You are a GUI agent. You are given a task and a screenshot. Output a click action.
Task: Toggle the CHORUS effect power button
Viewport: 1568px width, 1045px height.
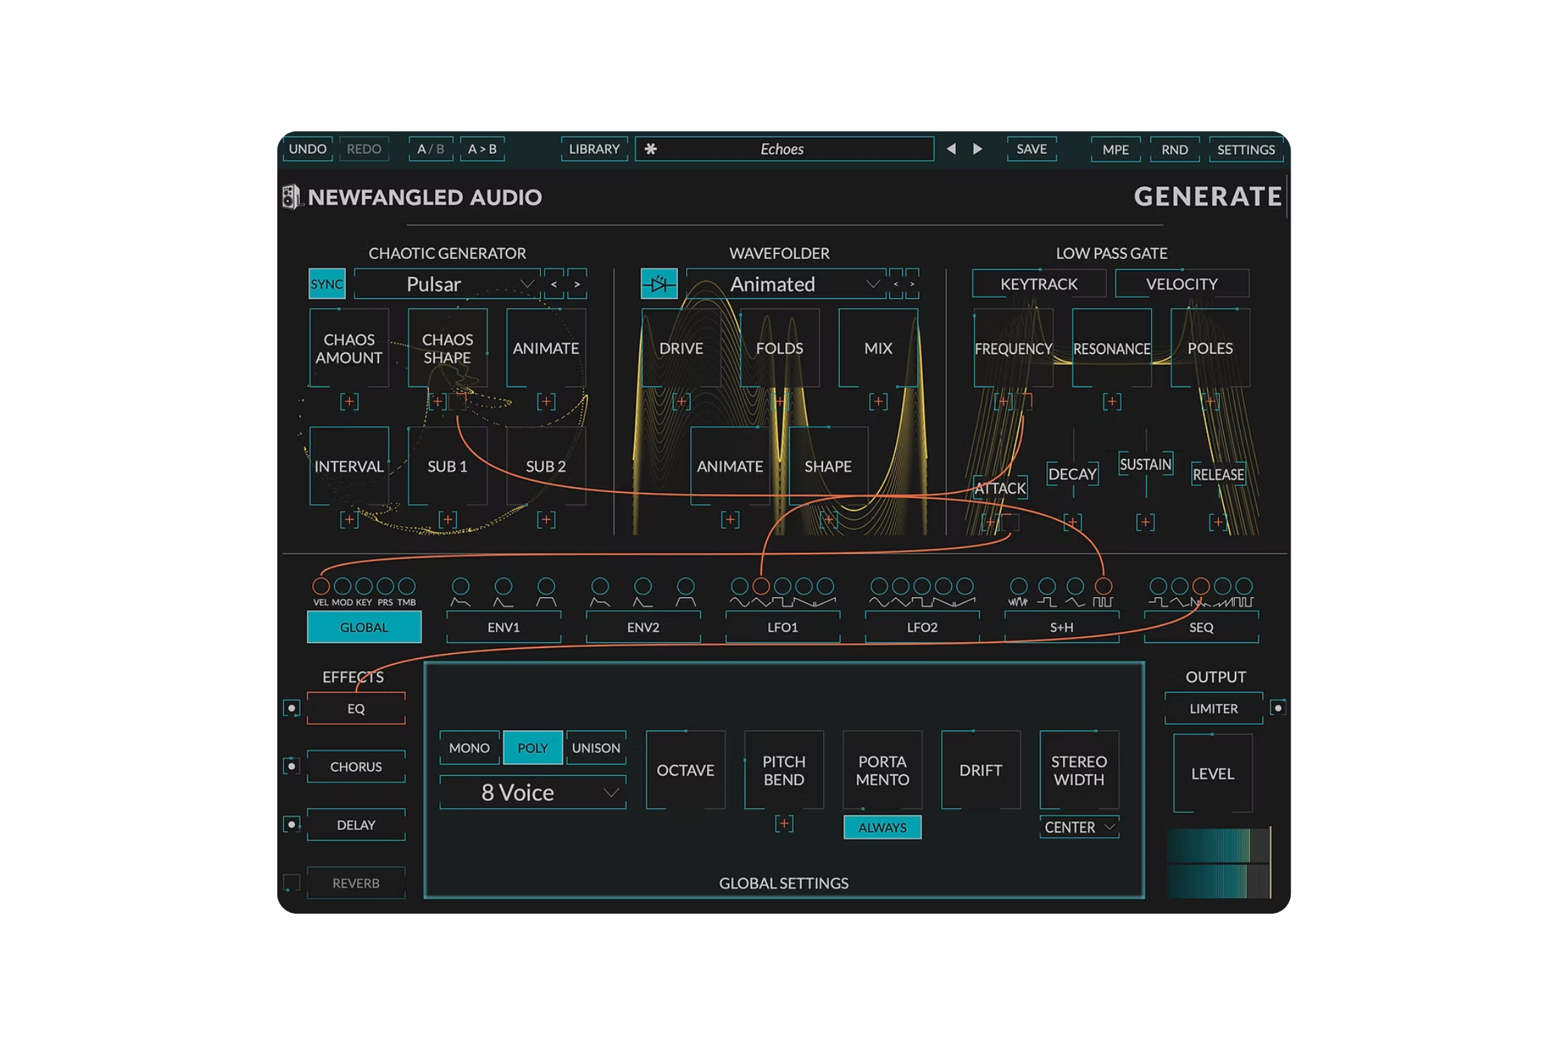point(291,766)
